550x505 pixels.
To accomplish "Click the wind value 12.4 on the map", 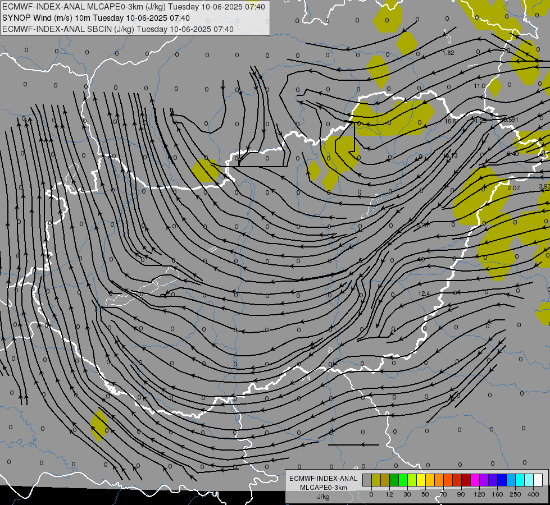I will pyautogui.click(x=424, y=293).
